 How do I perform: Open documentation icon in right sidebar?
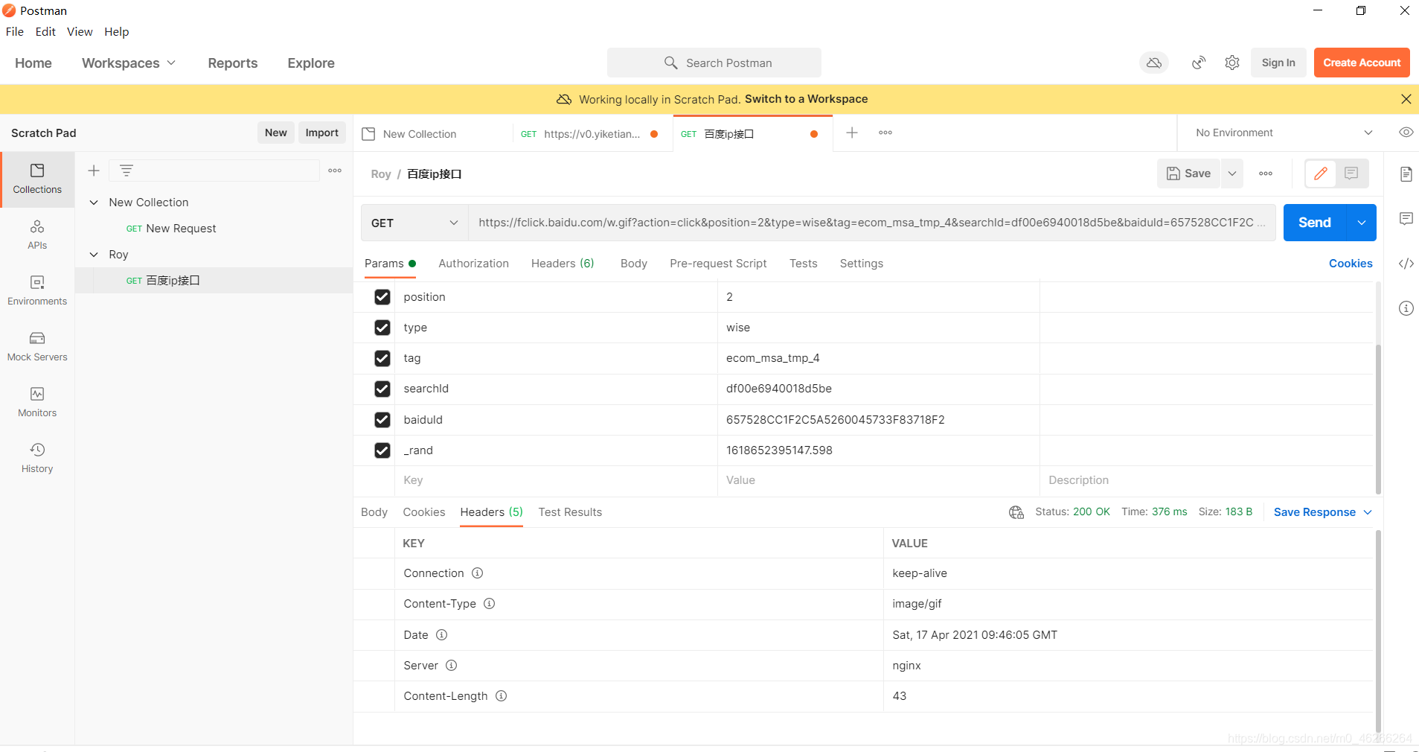[1406, 174]
